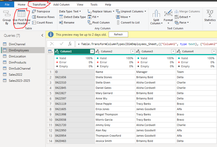Click the Parse icon
This screenshot has height=147, width=217.
(176, 23)
